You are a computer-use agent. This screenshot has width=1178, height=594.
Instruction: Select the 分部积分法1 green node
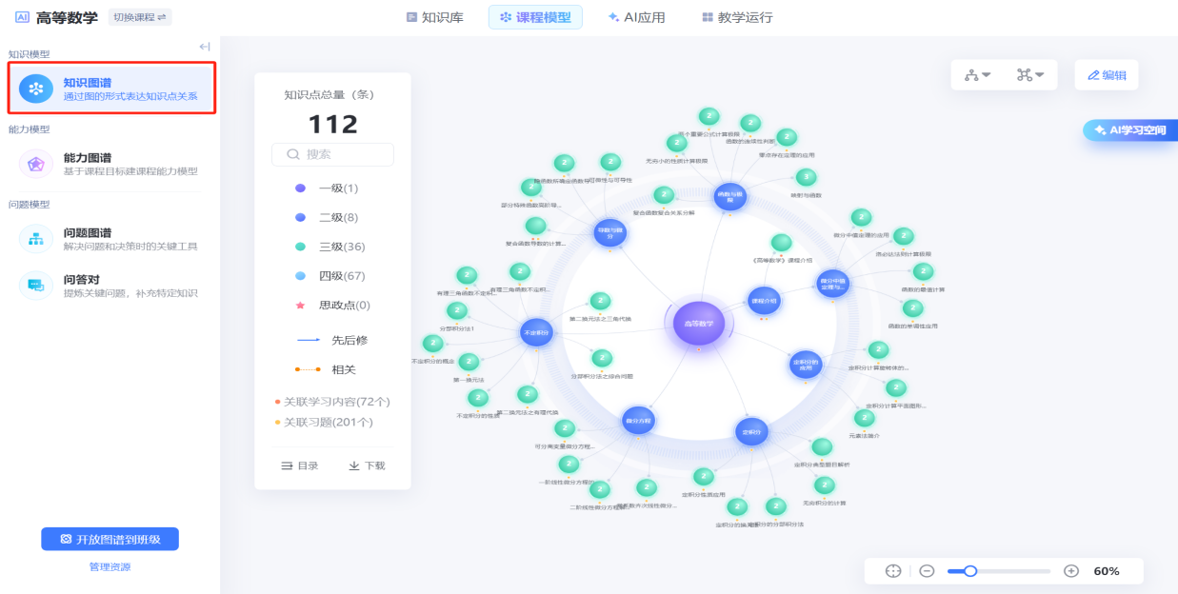(457, 310)
